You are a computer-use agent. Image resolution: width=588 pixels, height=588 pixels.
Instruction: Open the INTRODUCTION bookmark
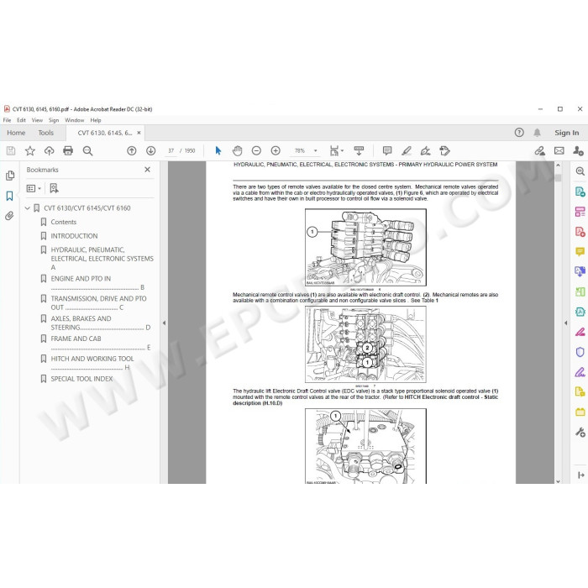tap(74, 236)
